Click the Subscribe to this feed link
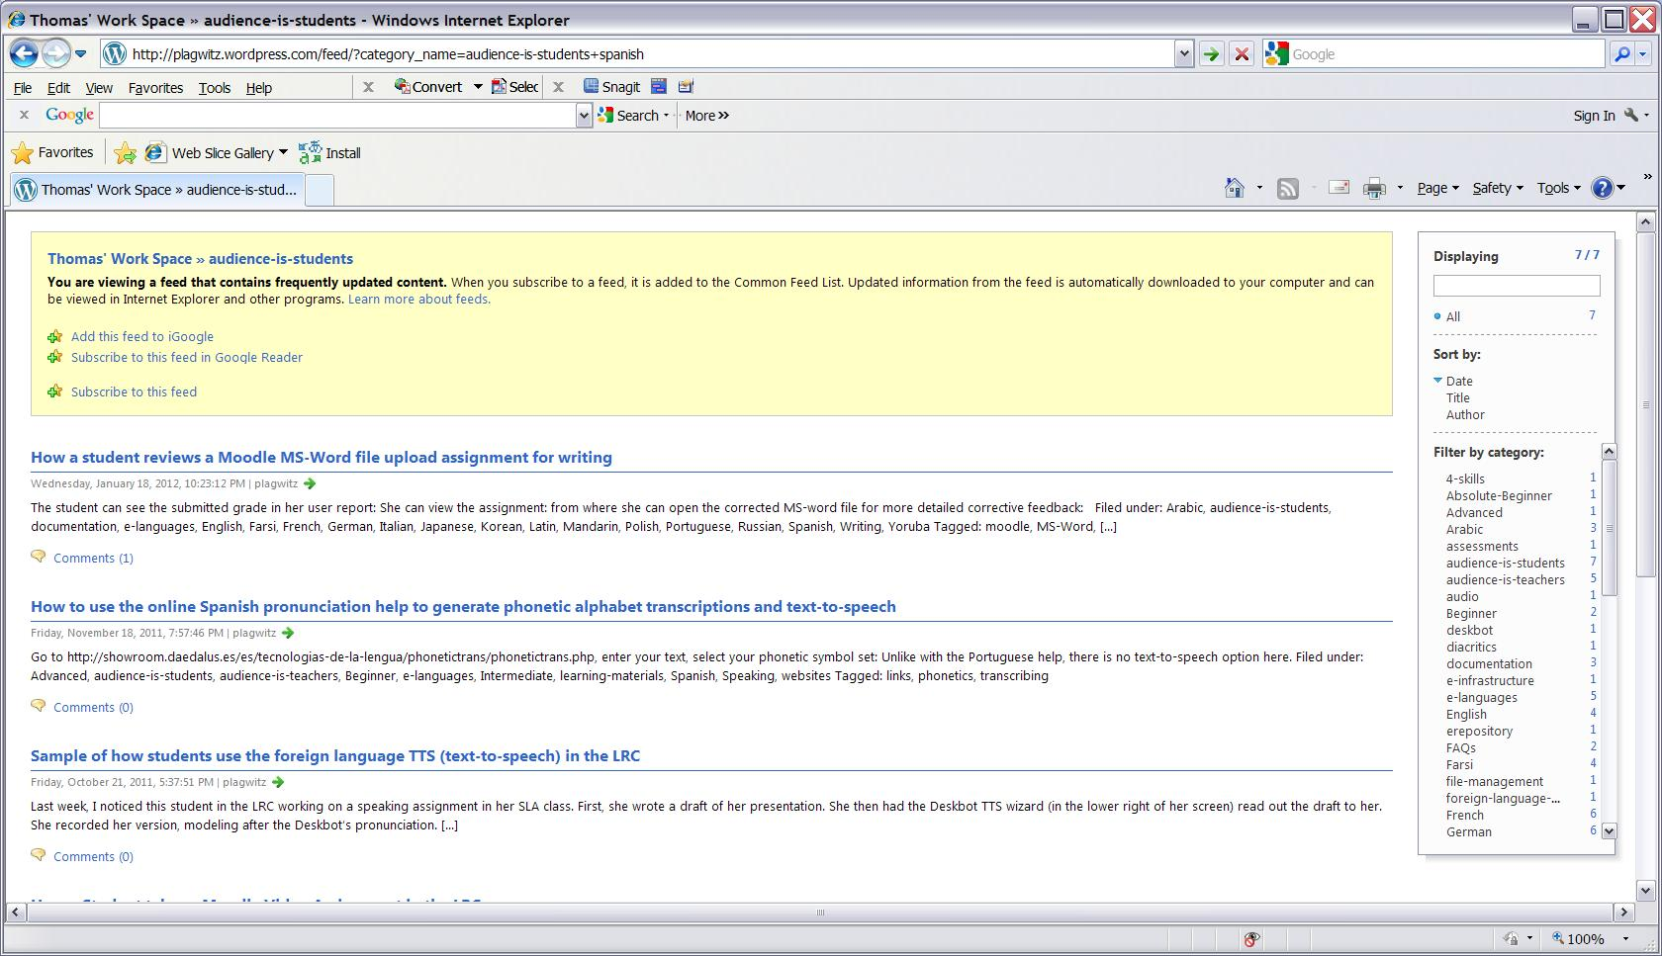 [134, 391]
